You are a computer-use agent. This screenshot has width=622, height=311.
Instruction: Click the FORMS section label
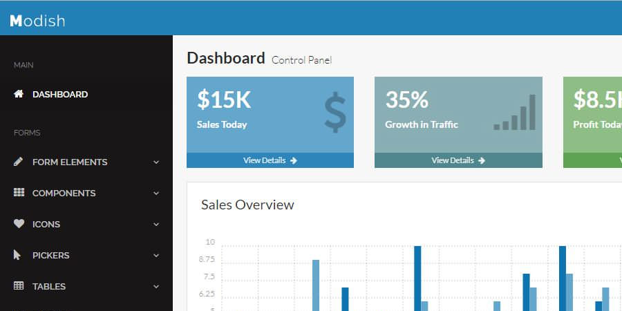[27, 133]
